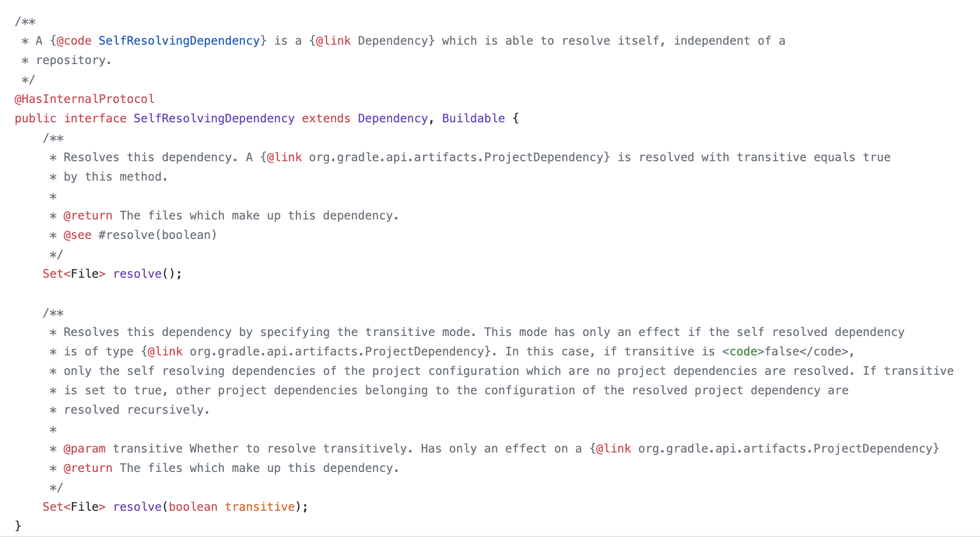Click the blue SelfResolvingDependency in @code tag
The height and width of the screenshot is (537, 980).
(179, 41)
